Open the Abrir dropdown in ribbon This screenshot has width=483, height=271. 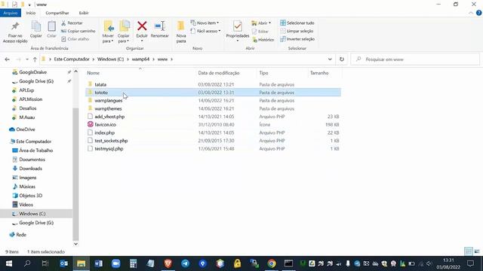pos(261,23)
